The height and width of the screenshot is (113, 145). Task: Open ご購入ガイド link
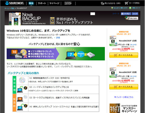(x=136, y=8)
